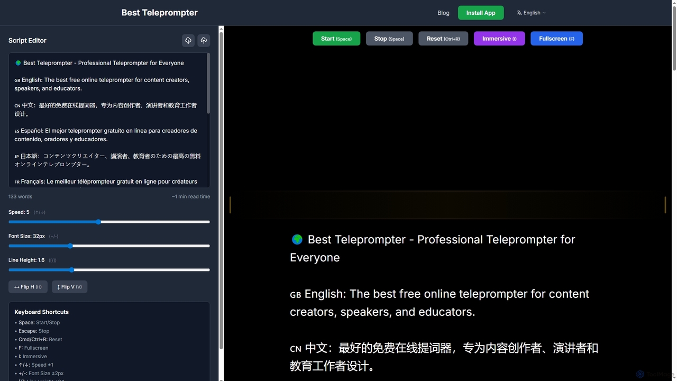Click the "Keyboard Shortcuts" heading
The height and width of the screenshot is (381, 677).
point(41,312)
